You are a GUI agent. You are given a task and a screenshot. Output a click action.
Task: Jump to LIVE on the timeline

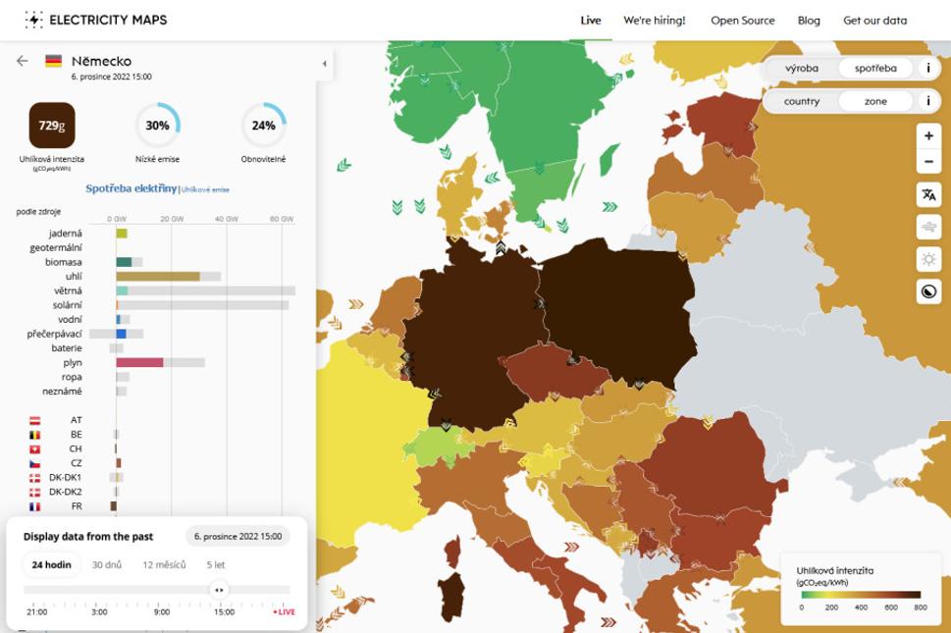click(x=284, y=611)
